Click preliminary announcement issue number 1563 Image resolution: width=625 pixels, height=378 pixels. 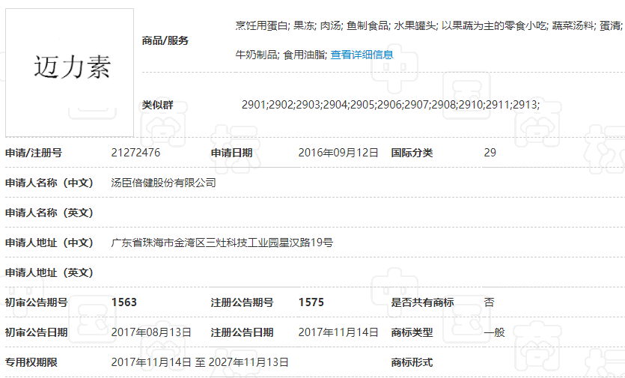tap(124, 302)
